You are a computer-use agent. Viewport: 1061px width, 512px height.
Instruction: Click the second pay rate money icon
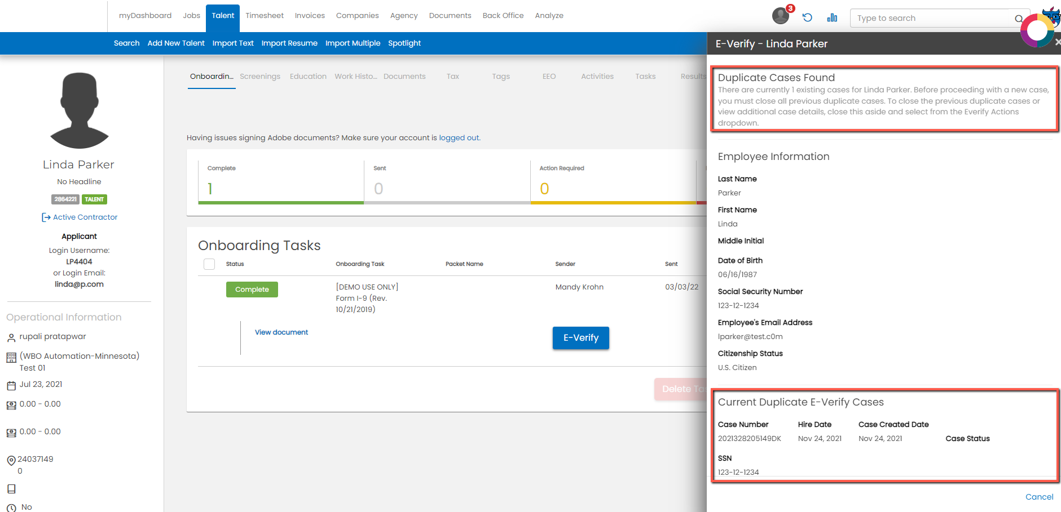tap(11, 433)
